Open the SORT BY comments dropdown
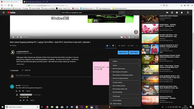Screen dimensions: 194x109 point(26,70)
